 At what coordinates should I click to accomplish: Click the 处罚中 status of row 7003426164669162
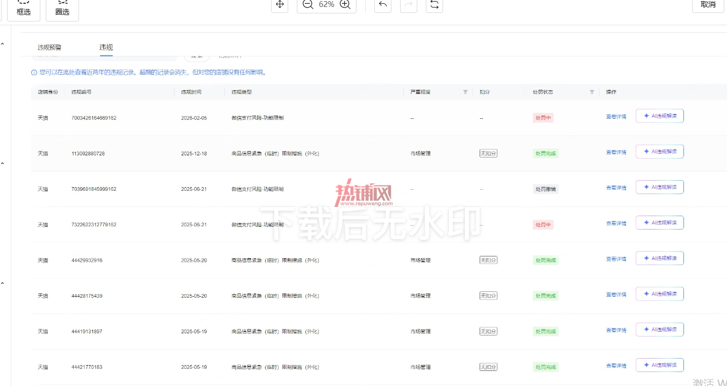tap(543, 118)
